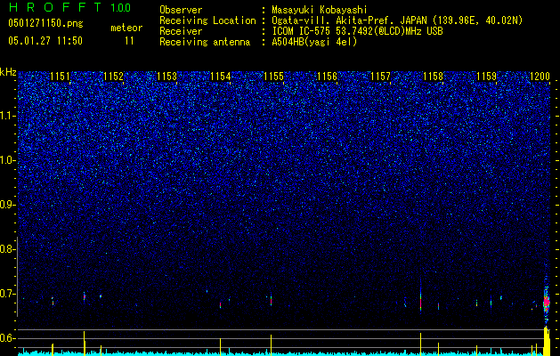Click the observer name Masayuki Kobayashi
The image size is (560, 356).
pos(320,10)
